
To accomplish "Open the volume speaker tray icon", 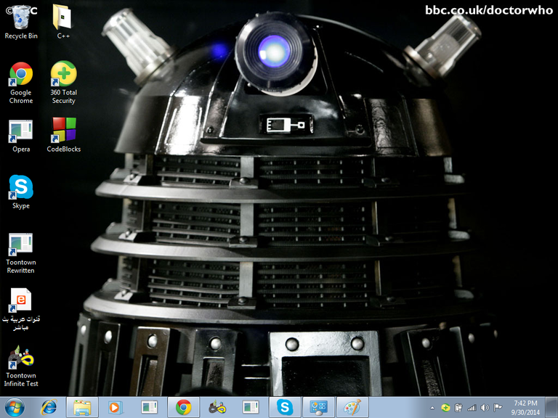I will [485, 408].
